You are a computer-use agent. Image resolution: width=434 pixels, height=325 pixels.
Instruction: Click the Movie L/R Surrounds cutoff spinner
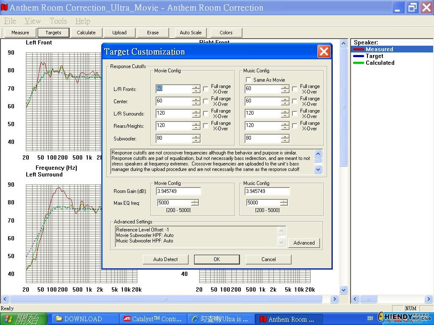click(x=196, y=113)
